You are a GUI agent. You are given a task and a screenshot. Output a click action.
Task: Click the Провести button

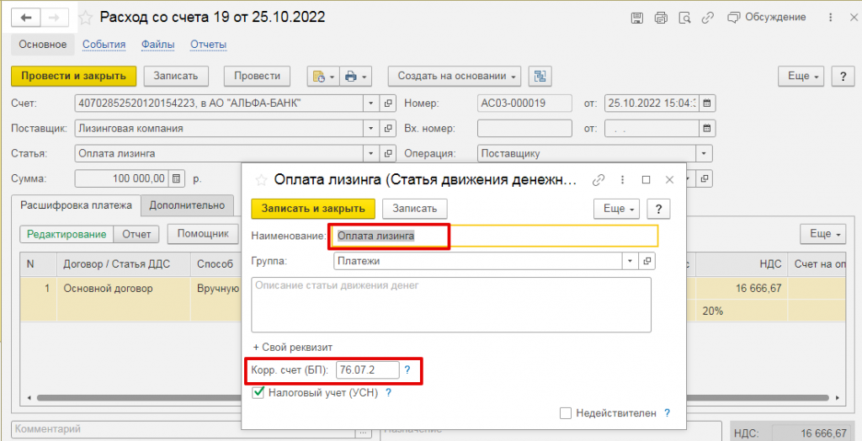coord(257,77)
